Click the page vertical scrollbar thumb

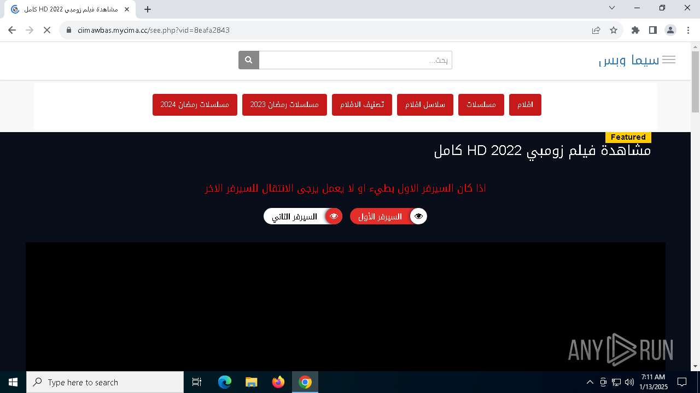695,82
